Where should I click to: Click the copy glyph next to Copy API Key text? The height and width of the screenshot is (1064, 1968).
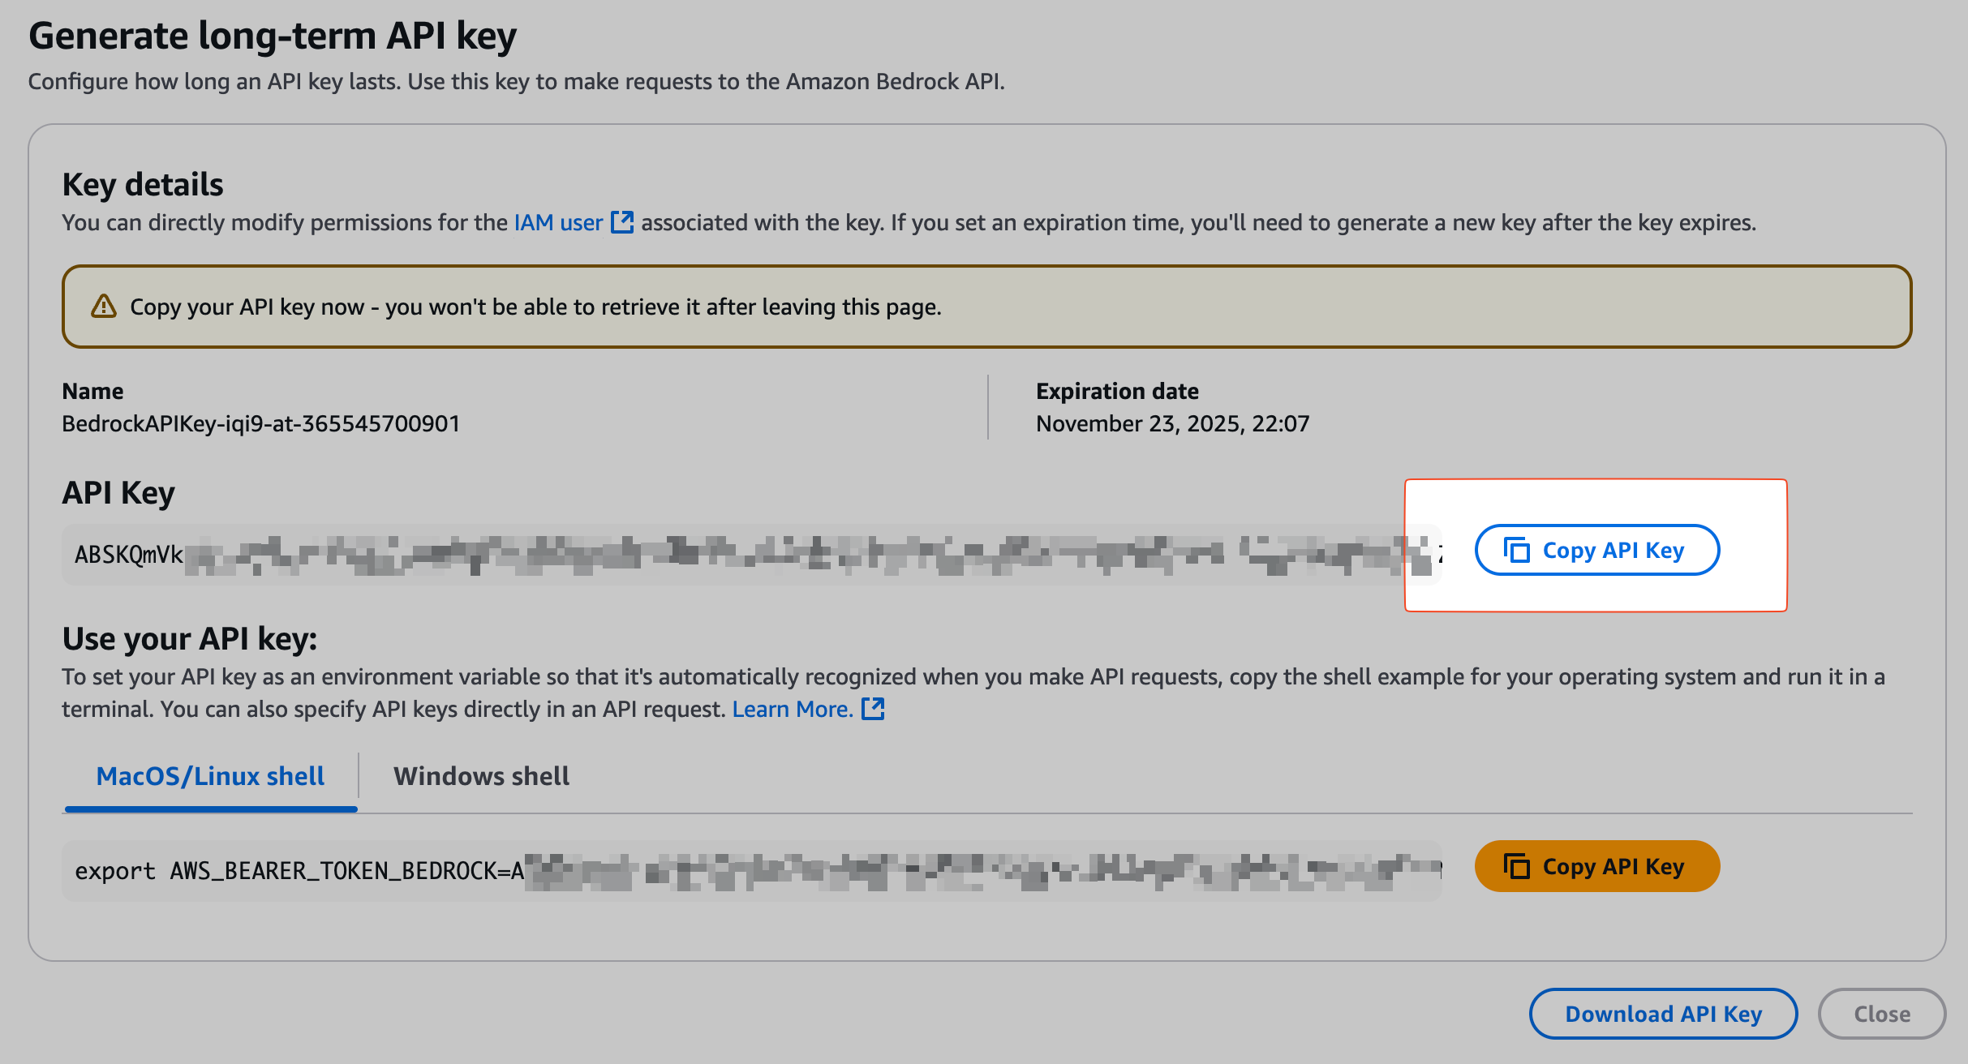[1516, 549]
